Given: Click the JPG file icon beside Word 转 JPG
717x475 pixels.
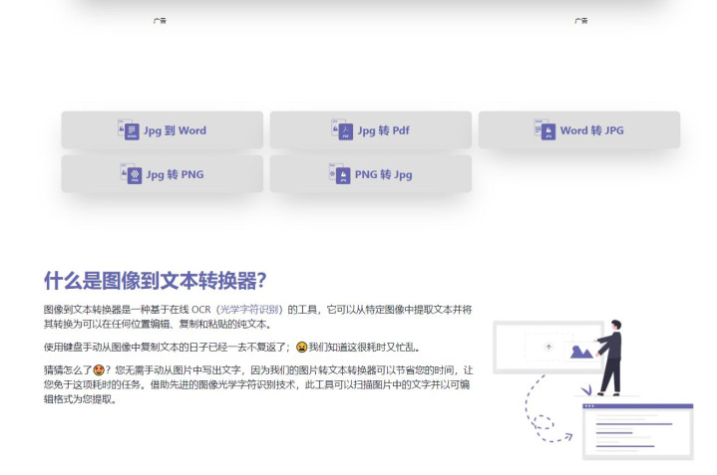Looking at the screenshot, I should 544,129.
